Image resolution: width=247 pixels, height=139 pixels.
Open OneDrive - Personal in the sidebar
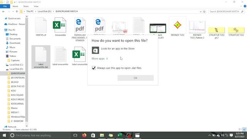coord(15,24)
